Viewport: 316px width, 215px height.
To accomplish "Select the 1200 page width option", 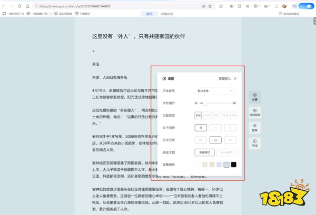I will [x=233, y=115].
